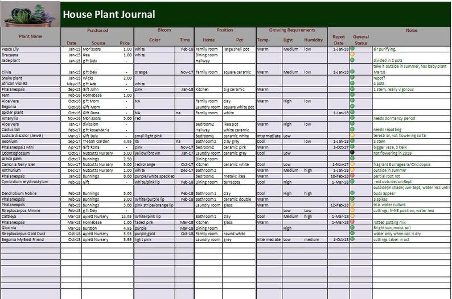The image size is (452, 299).
Task: Click the large shell pot cell
Action: (236, 49)
